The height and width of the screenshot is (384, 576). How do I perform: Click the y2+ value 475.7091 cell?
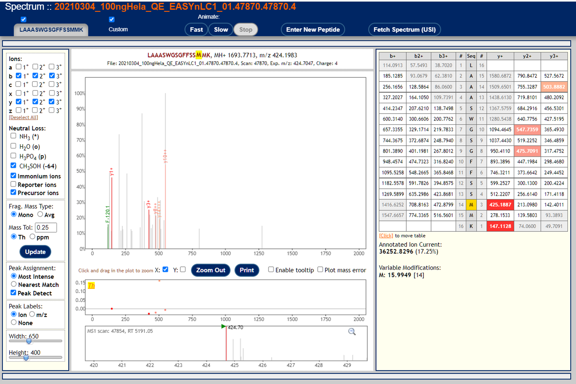[527, 151]
